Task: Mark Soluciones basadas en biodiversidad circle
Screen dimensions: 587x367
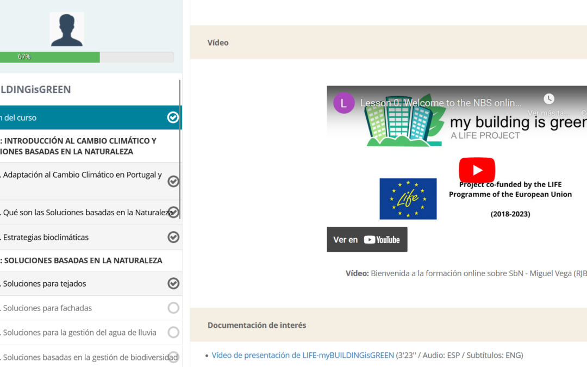Action: coord(173,357)
